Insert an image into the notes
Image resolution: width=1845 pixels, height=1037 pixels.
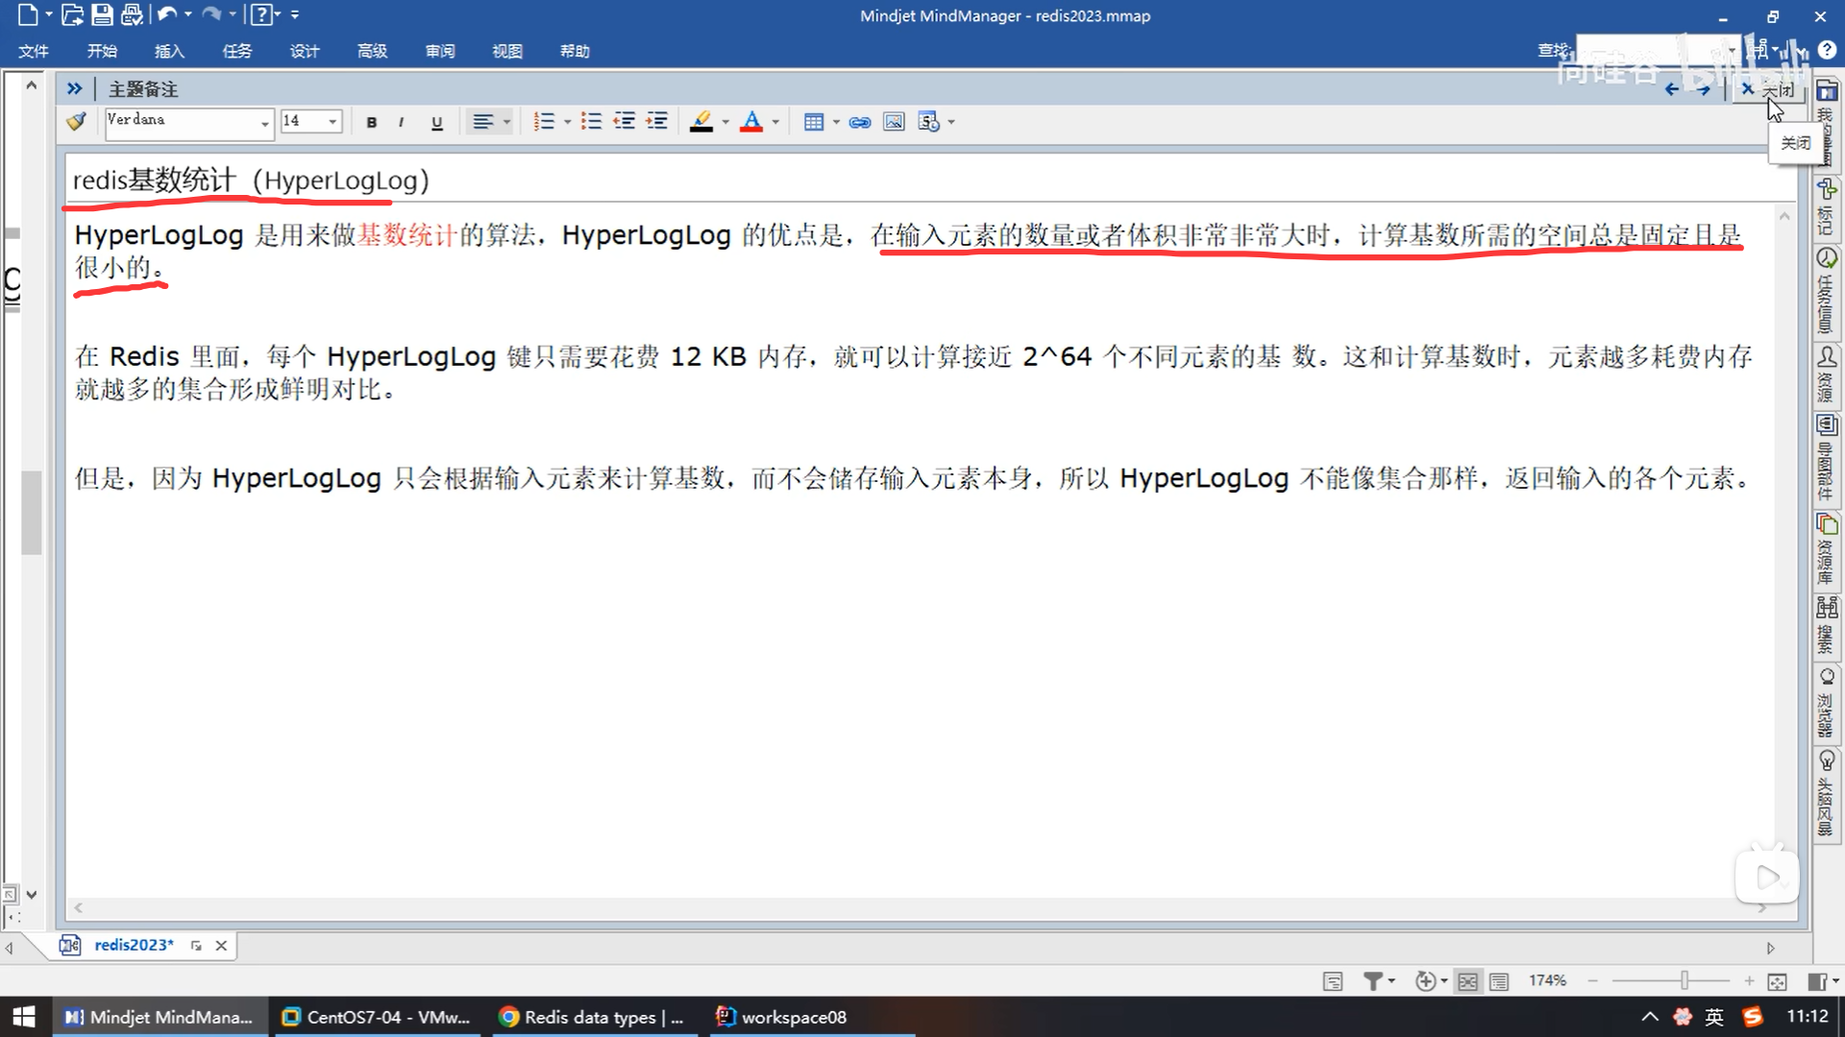pyautogui.click(x=894, y=122)
